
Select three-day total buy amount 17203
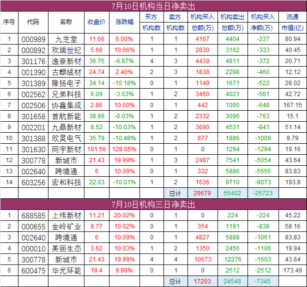tap(202, 281)
